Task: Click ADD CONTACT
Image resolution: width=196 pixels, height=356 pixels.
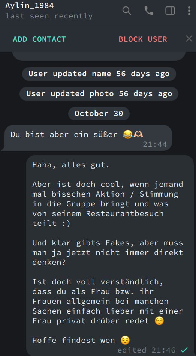Action: tap(39, 39)
